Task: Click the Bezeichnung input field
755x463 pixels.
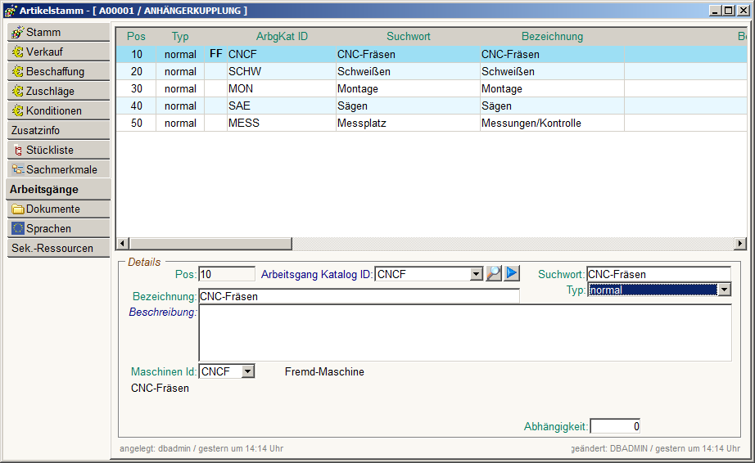Action: 359,296
